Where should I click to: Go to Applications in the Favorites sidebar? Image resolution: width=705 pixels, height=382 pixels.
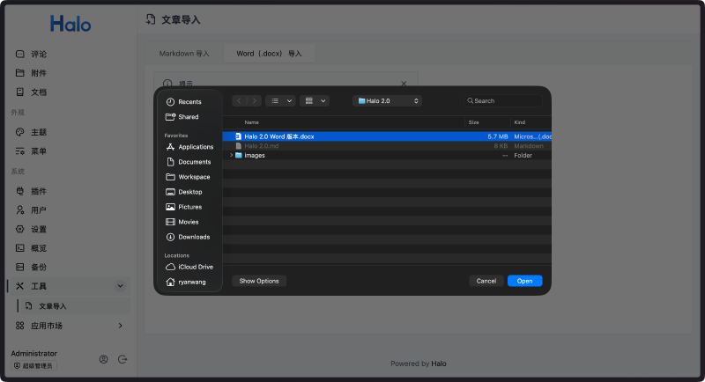coord(195,147)
